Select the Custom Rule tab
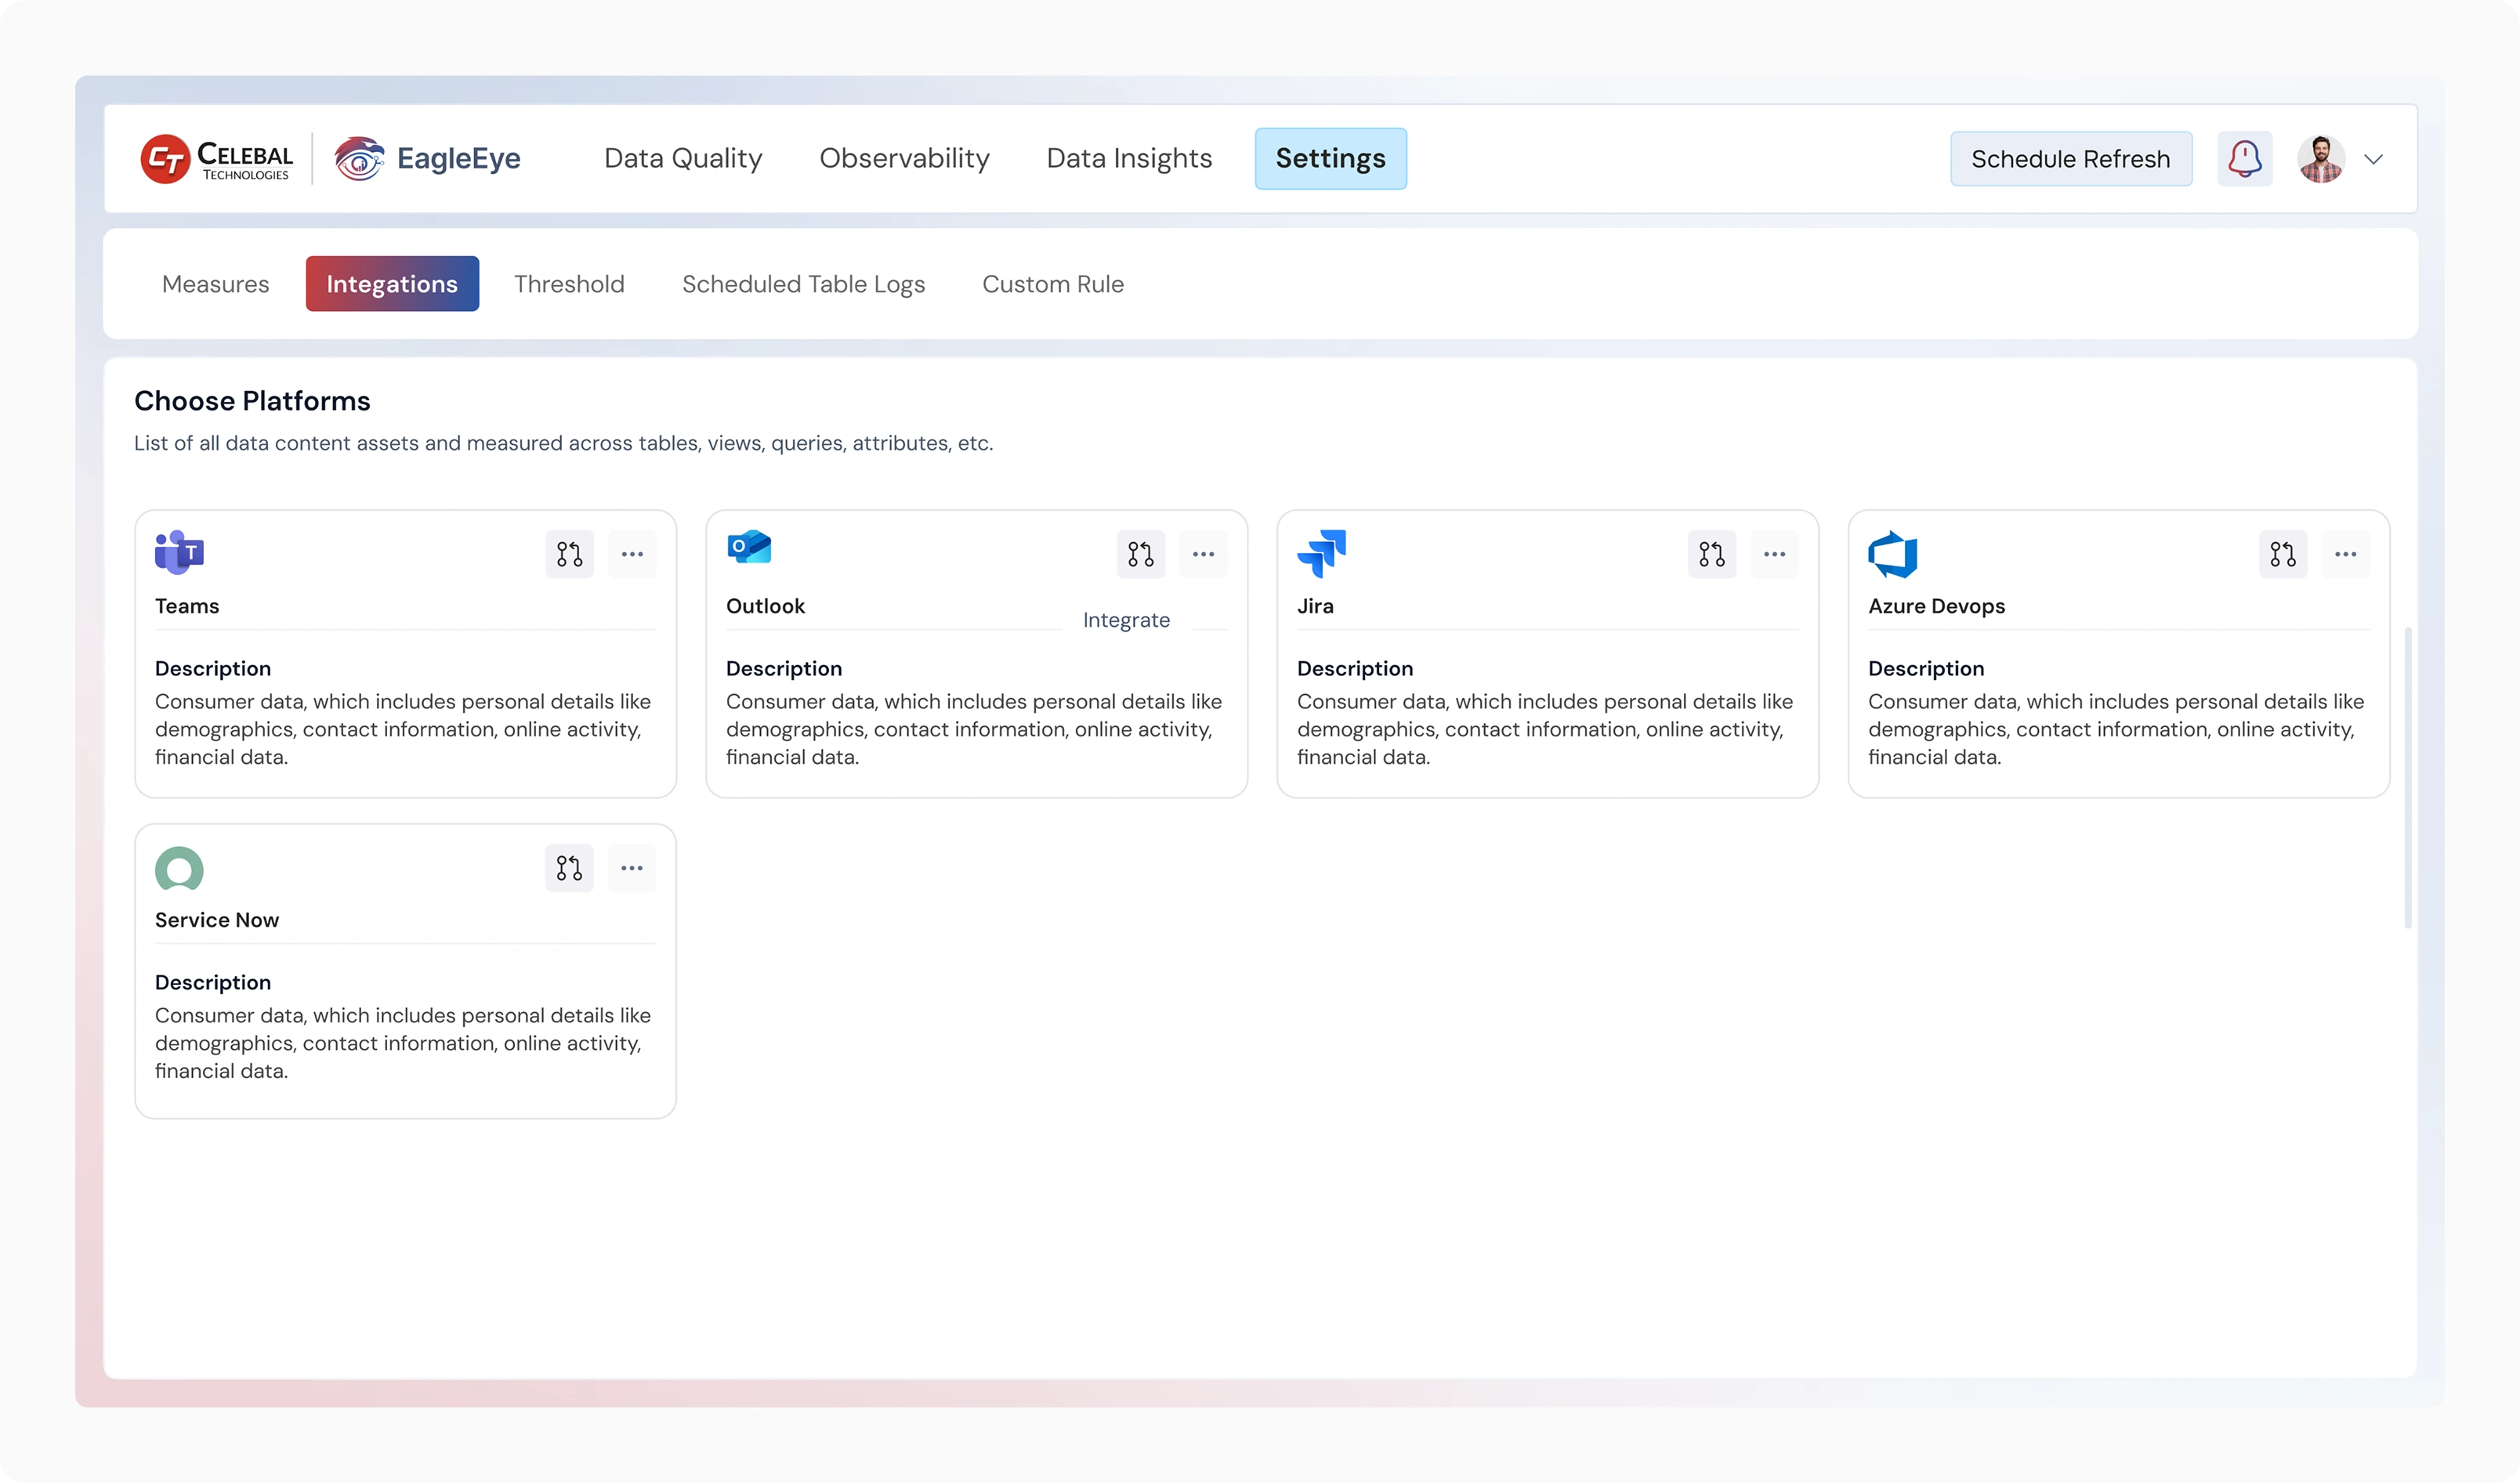The image size is (2520, 1483). coord(1052,284)
